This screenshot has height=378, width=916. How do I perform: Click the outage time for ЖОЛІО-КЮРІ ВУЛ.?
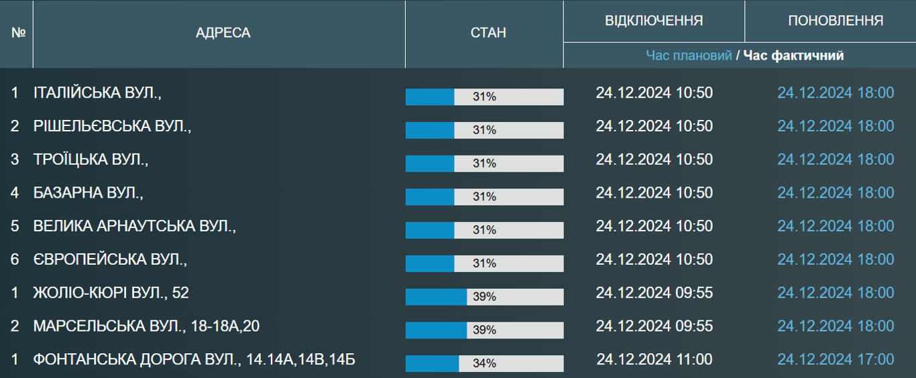point(654,293)
